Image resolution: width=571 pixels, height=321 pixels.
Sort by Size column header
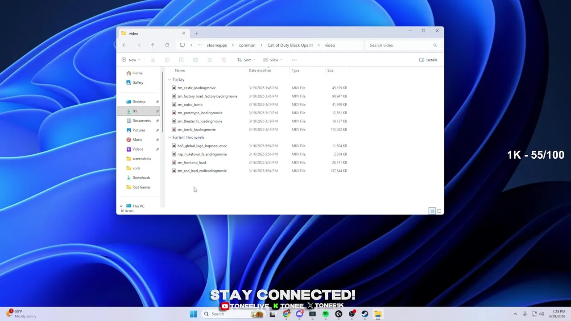tap(330, 70)
